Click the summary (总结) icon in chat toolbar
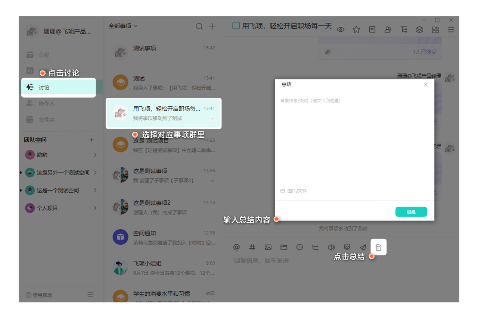This screenshot has width=478, height=311. 378,247
